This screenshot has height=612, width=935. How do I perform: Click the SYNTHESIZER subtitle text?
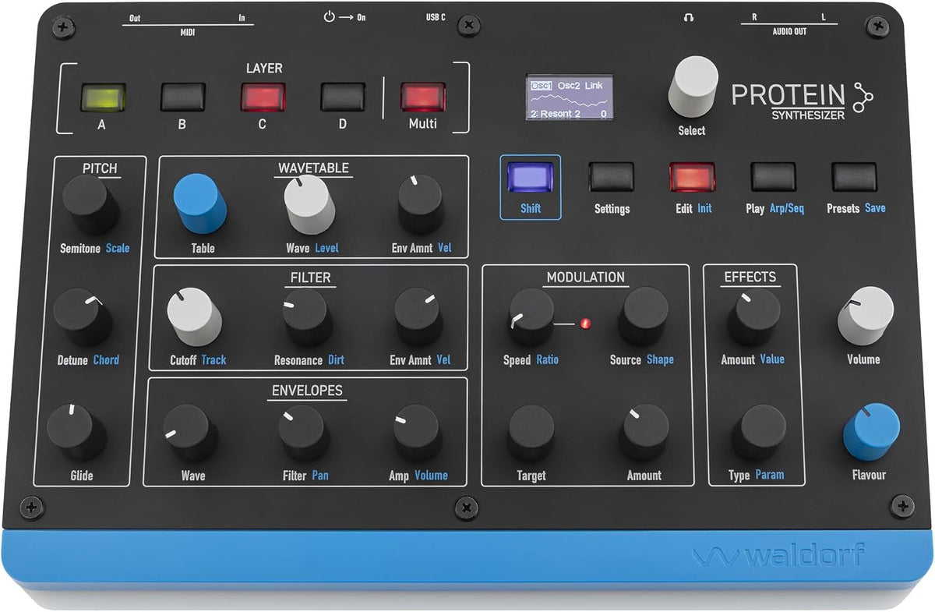tap(808, 115)
